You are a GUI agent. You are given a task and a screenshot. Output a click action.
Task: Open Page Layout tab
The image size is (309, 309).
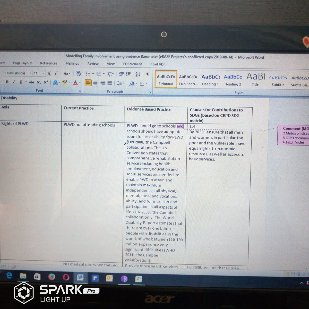coord(22,63)
